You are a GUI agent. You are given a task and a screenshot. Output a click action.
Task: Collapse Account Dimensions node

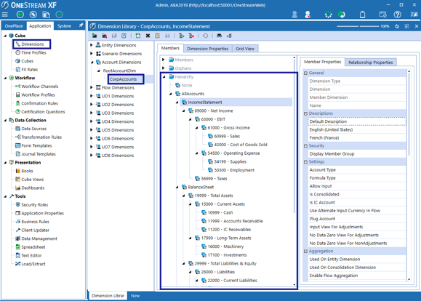point(92,63)
